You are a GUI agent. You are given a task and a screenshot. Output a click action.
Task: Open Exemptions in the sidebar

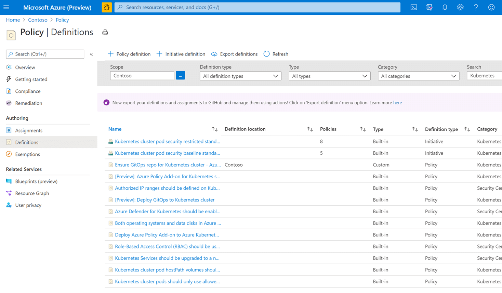point(27,154)
